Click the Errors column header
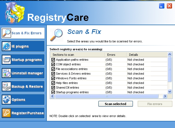 click(x=116, y=55)
